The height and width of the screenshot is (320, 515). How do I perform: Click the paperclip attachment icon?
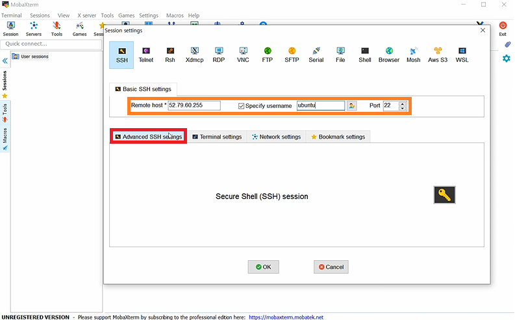[507, 44]
